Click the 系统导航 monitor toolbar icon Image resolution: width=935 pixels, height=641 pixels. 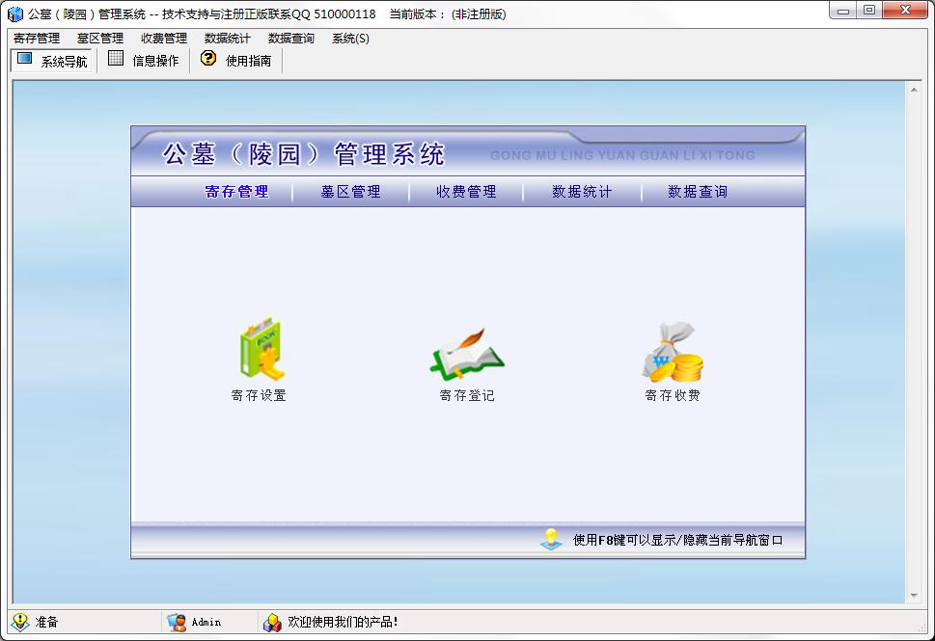[x=24, y=59]
